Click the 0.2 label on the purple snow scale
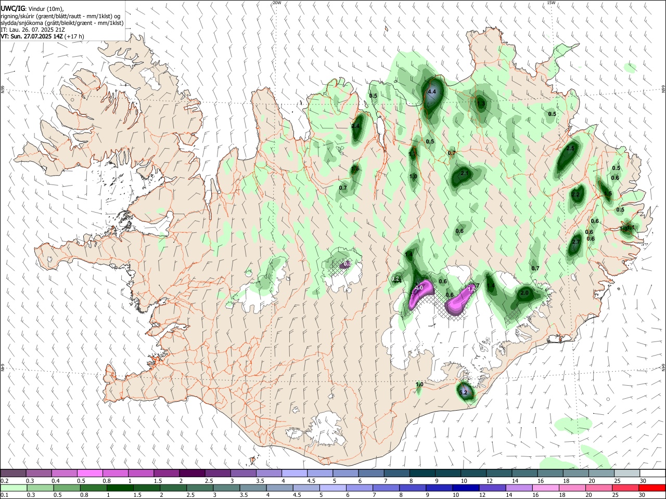The height and width of the screenshot is (499, 666). [x=4, y=481]
